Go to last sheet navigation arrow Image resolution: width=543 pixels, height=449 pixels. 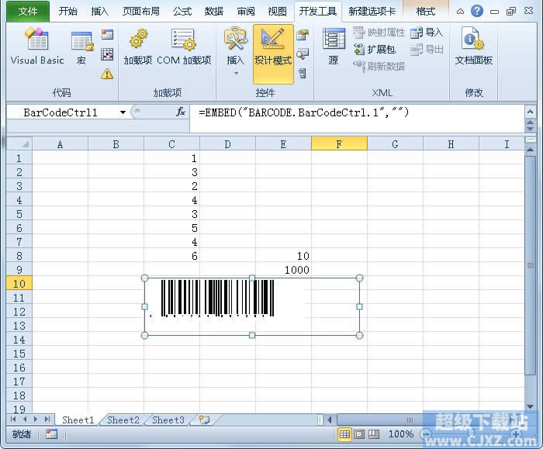(x=47, y=420)
